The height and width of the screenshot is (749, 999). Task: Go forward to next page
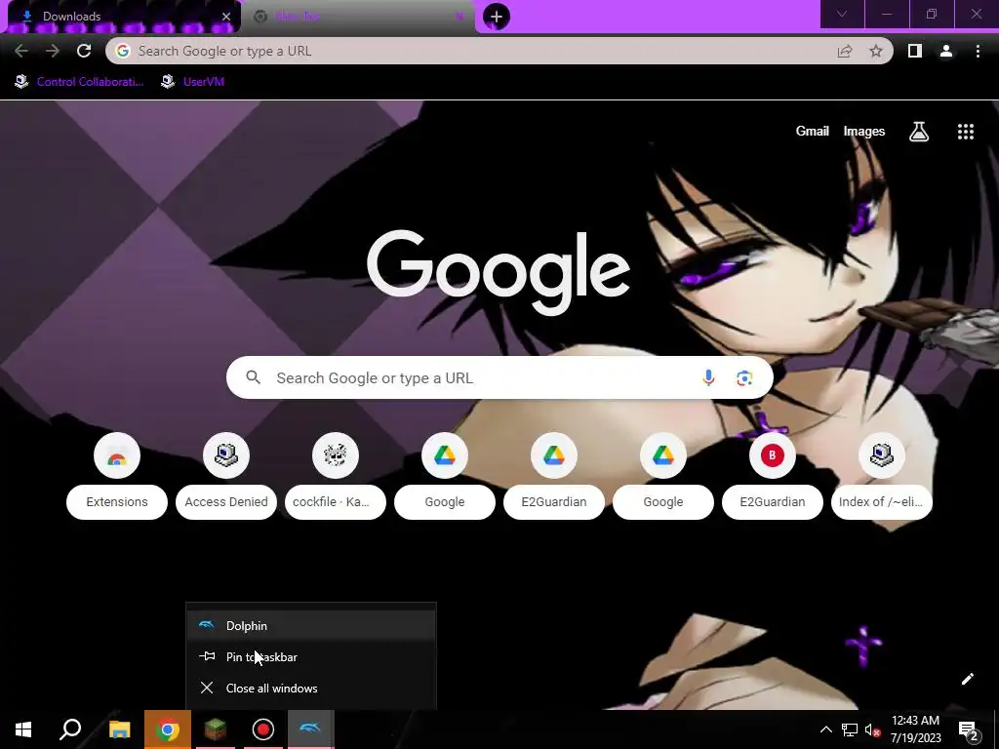(53, 51)
